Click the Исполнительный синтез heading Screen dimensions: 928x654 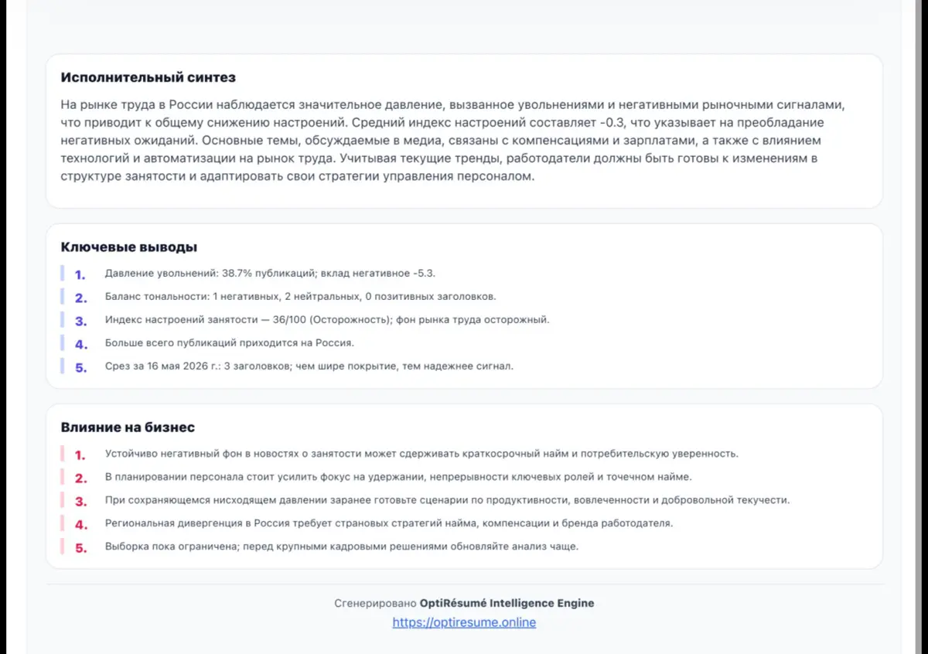click(148, 77)
